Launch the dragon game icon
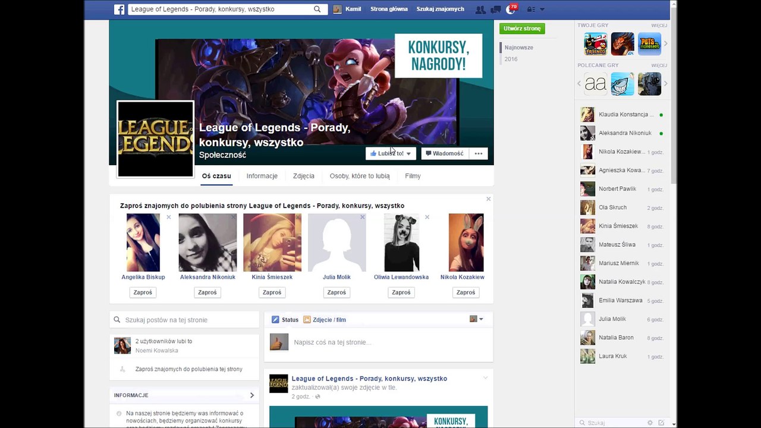The width and height of the screenshot is (761, 428). 622,43
